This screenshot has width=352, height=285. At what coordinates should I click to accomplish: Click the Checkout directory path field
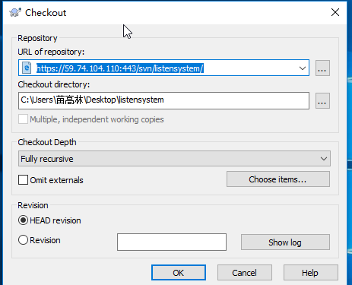(x=163, y=100)
